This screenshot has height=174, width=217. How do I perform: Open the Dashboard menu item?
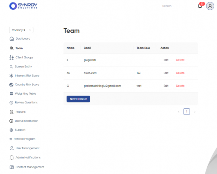pos(23,39)
